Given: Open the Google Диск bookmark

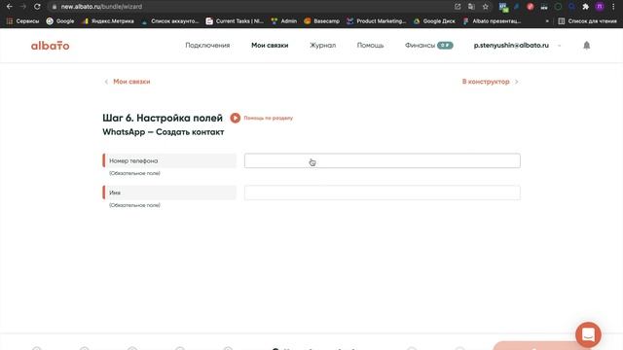Looking at the screenshot, I should 434,21.
